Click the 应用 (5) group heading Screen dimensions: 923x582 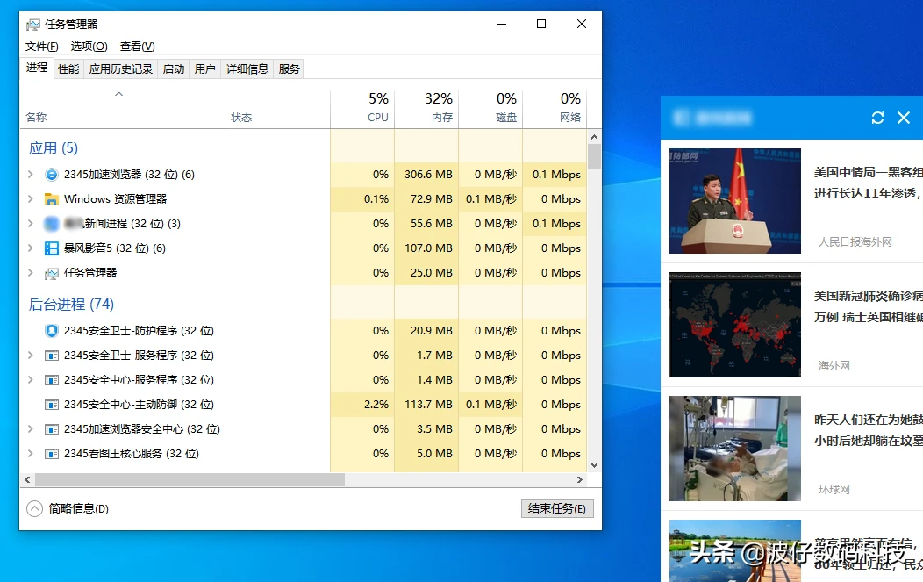point(54,147)
